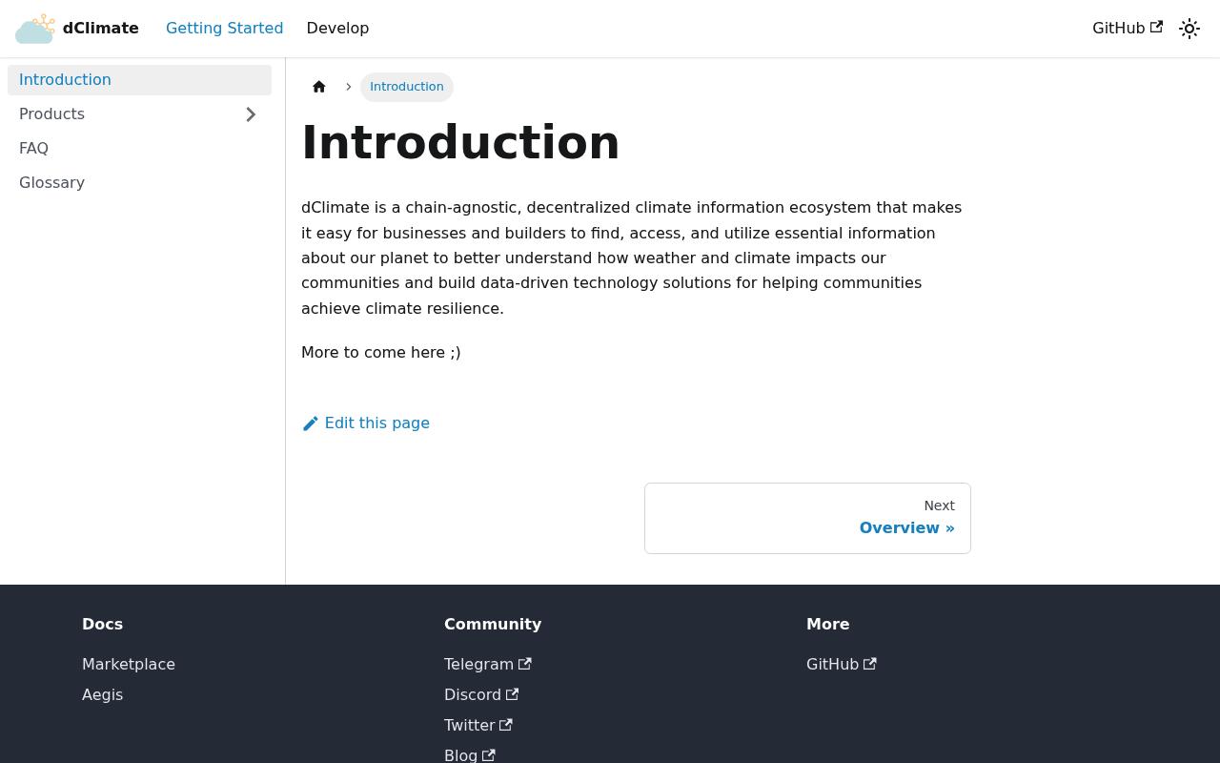Select Introduction in the sidebar
Viewport: 1220px width, 763px height.
click(139, 80)
